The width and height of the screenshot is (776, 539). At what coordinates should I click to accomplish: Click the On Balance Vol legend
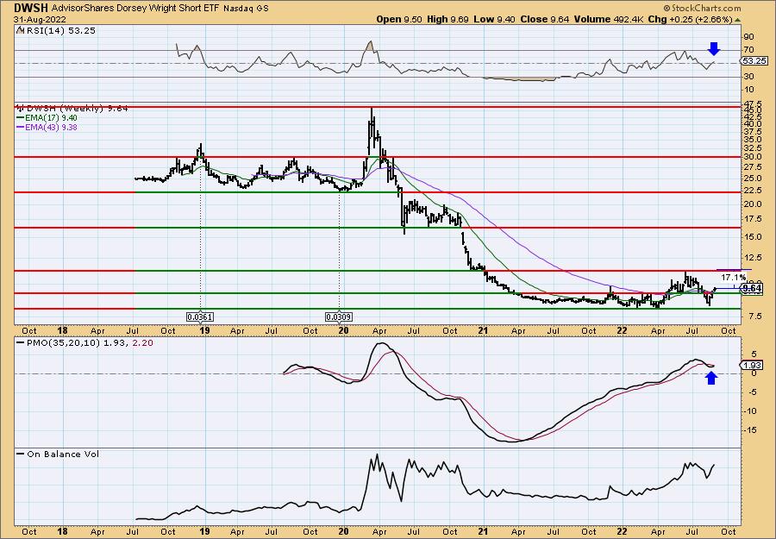tap(58, 454)
